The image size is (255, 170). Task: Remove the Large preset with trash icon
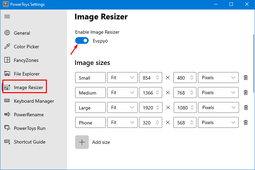point(246,107)
